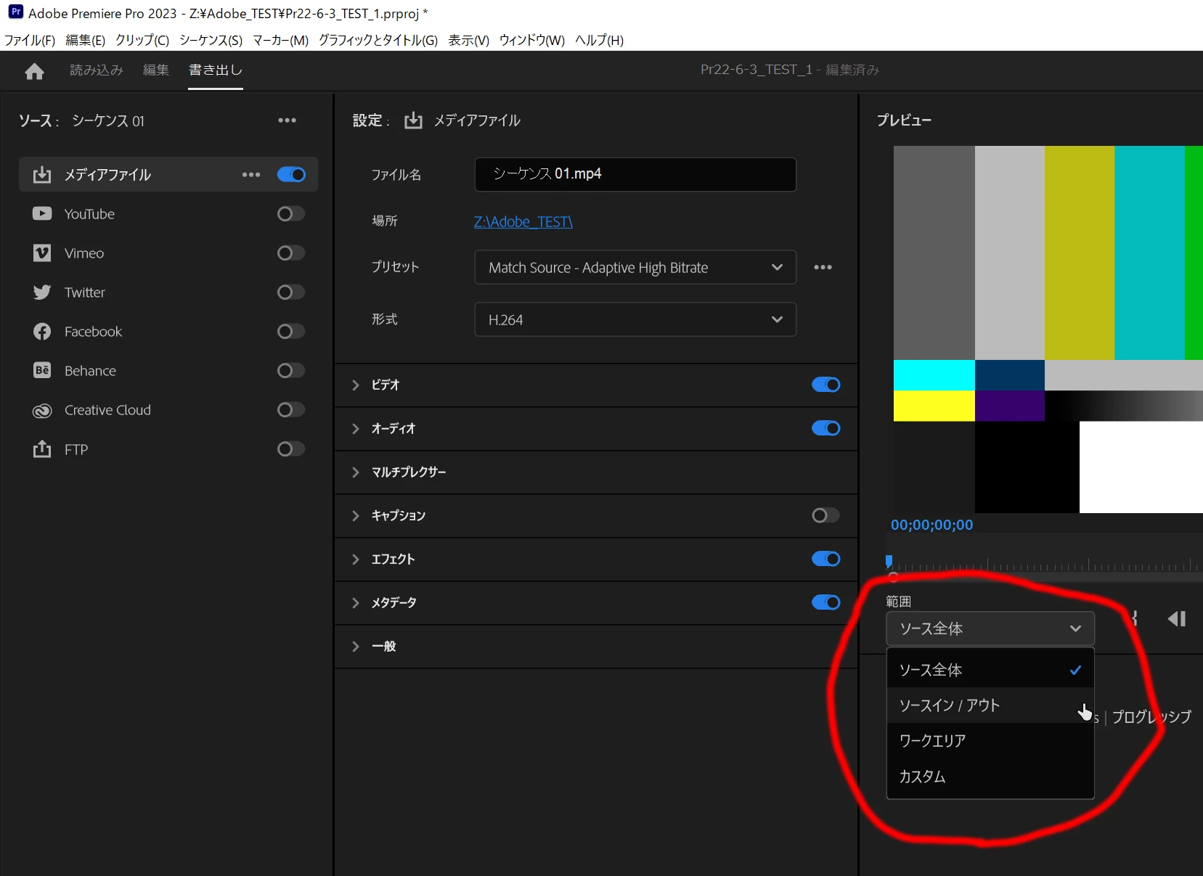This screenshot has width=1203, height=876.
Task: Disable the メディアファイル output toggle
Action: pyautogui.click(x=291, y=175)
